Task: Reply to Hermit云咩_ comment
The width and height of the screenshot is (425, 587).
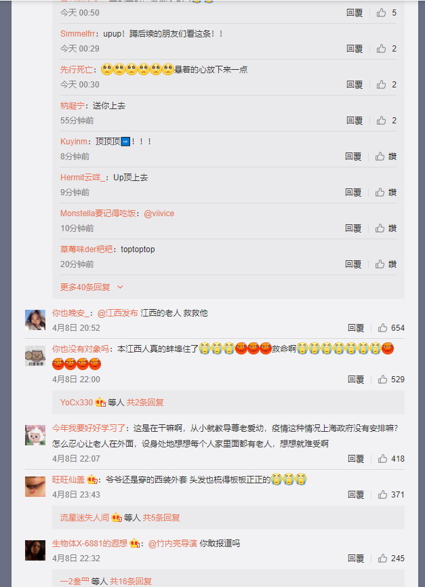Action: click(353, 193)
